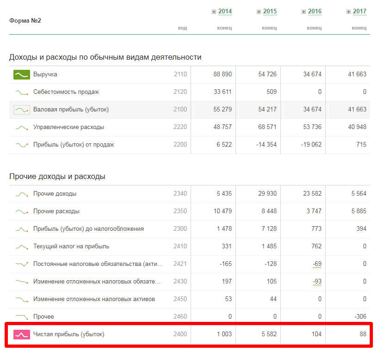Screen dimensions: 378x351
Task: Click sales profit 2017 value 715
Action: coord(361,145)
